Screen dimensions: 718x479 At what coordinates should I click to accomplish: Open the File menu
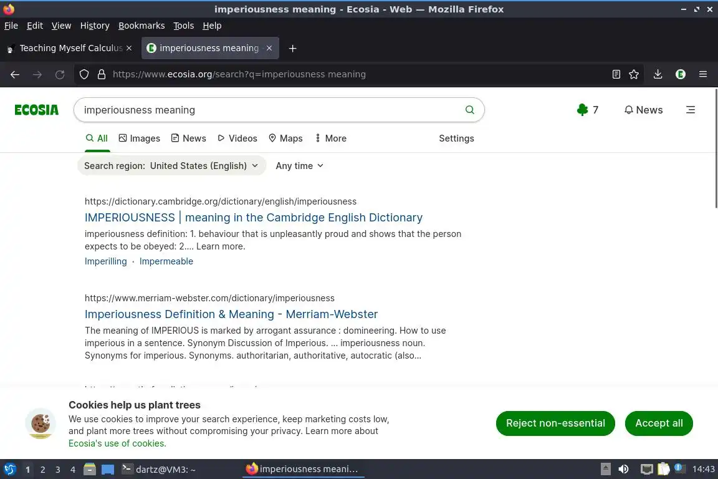[x=11, y=26]
